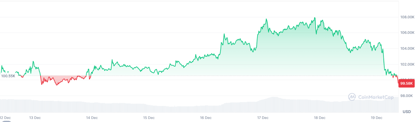Click the CoinMarketCap watermark text
This screenshot has width=416, height=122.
click(376, 97)
